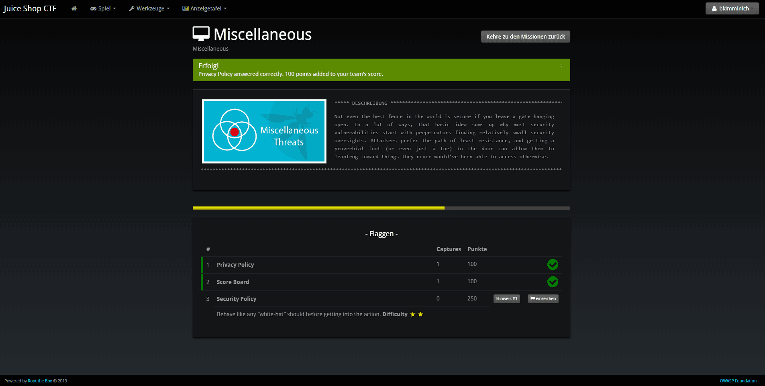Screen dimensions: 765x386
Task: Click the Captures column header
Action: [x=449, y=249]
